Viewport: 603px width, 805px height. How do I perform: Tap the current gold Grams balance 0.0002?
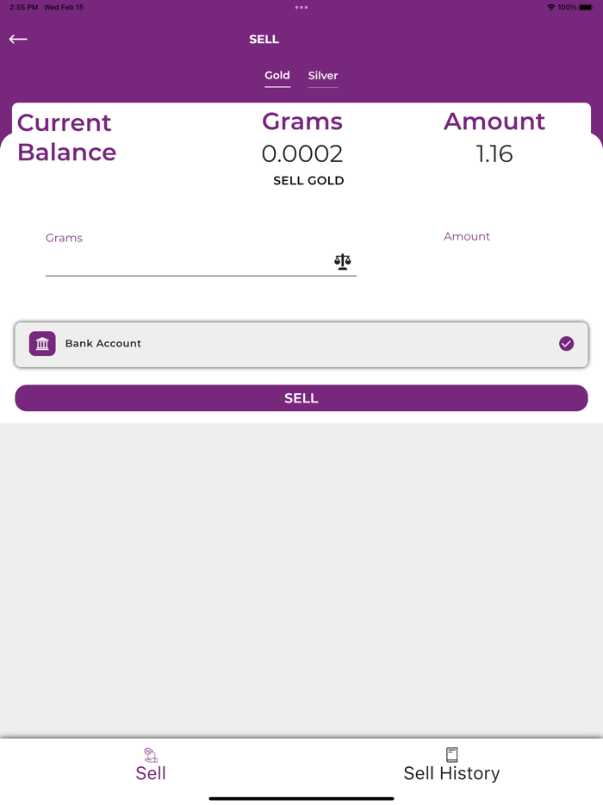[x=302, y=154]
